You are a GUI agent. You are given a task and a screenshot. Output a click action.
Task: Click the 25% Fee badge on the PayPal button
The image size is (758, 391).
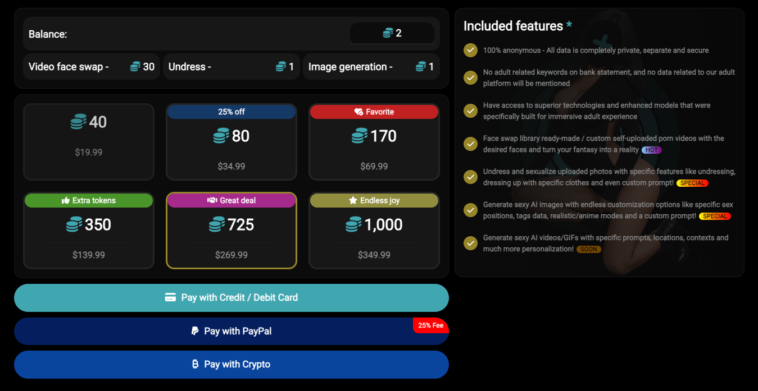point(430,325)
